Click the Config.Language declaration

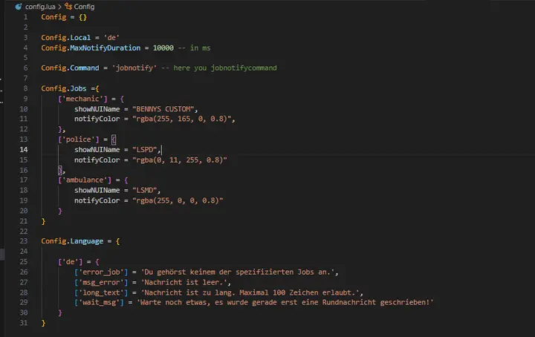[80, 241]
